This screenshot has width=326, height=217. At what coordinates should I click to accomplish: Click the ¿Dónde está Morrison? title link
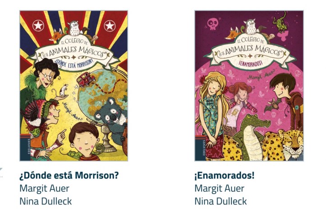[x=69, y=175]
